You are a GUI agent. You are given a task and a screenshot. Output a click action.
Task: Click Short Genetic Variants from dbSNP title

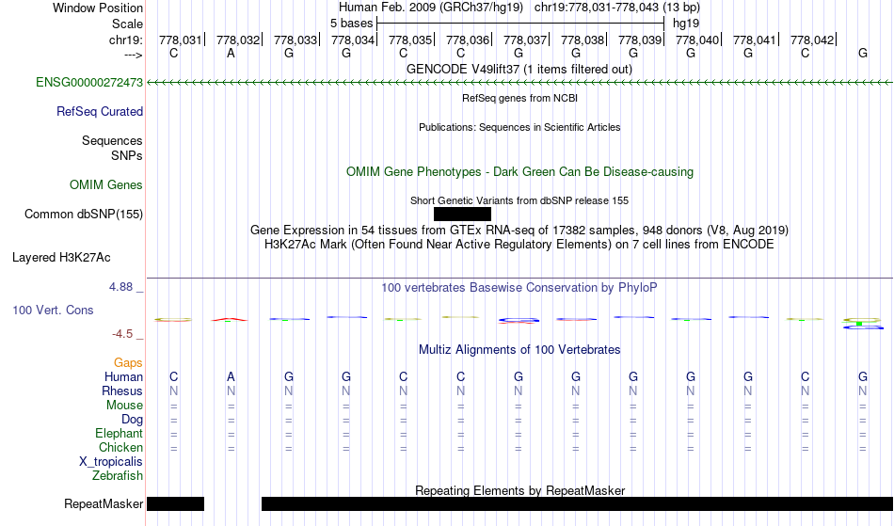coord(519,200)
